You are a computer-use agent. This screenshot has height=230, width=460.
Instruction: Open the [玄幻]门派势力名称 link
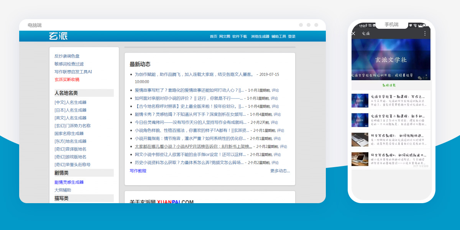click(72, 126)
